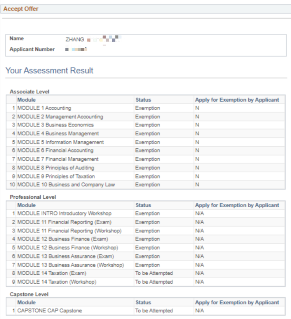The image size is (291, 319).
Task: Click the Status header in Capstone Level table
Action: pyautogui.click(x=143, y=303)
